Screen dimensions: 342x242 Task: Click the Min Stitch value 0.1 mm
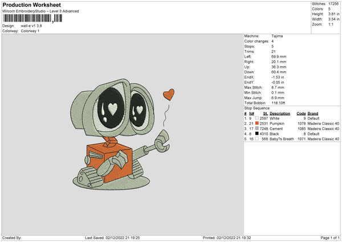click(278, 92)
